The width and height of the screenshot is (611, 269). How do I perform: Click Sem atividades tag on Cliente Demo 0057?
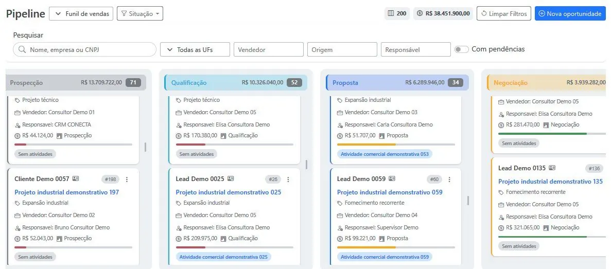point(35,257)
